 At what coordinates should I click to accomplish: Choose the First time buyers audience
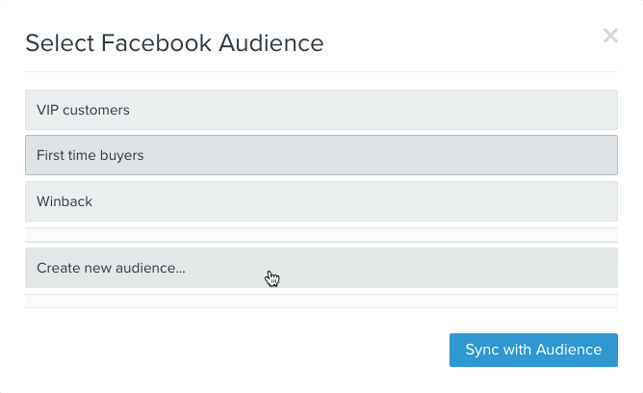(x=321, y=155)
